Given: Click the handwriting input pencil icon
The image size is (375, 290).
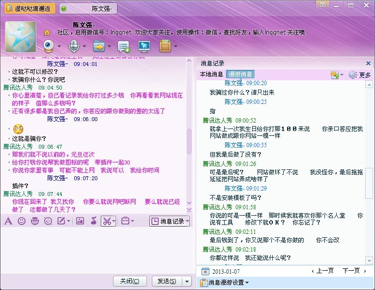Looking at the screenshot, I should click(x=61, y=221).
